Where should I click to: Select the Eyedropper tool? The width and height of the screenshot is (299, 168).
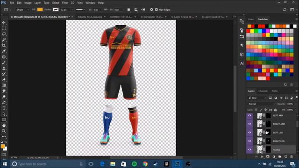[4, 51]
